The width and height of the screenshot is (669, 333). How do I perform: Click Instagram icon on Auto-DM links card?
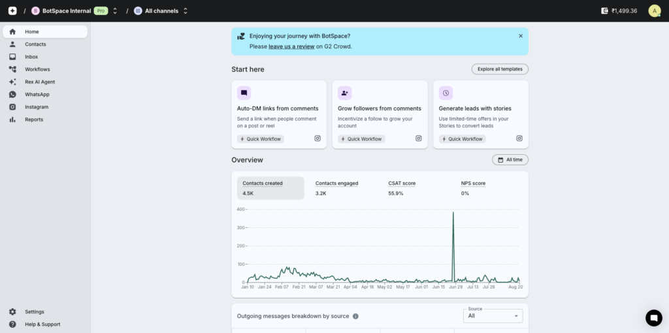tap(318, 138)
